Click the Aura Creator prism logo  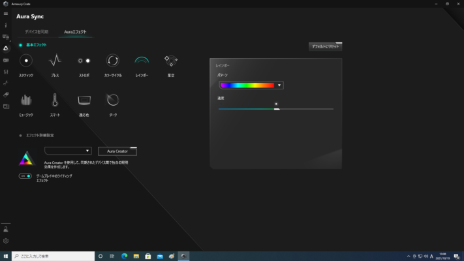(x=26, y=158)
